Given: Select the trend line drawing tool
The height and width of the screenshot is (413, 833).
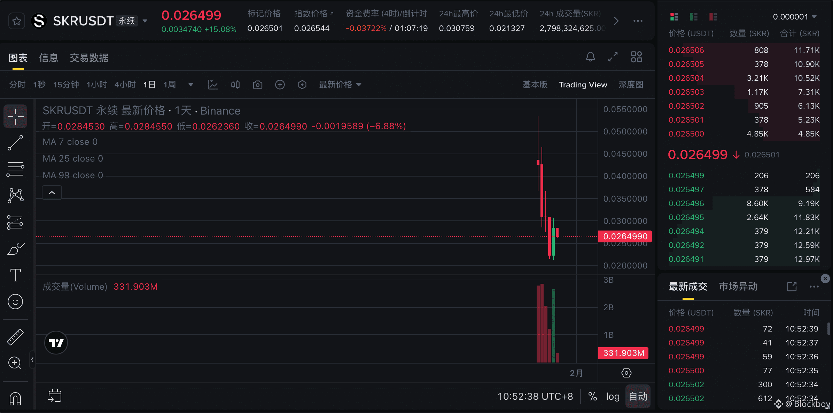Looking at the screenshot, I should [15, 143].
